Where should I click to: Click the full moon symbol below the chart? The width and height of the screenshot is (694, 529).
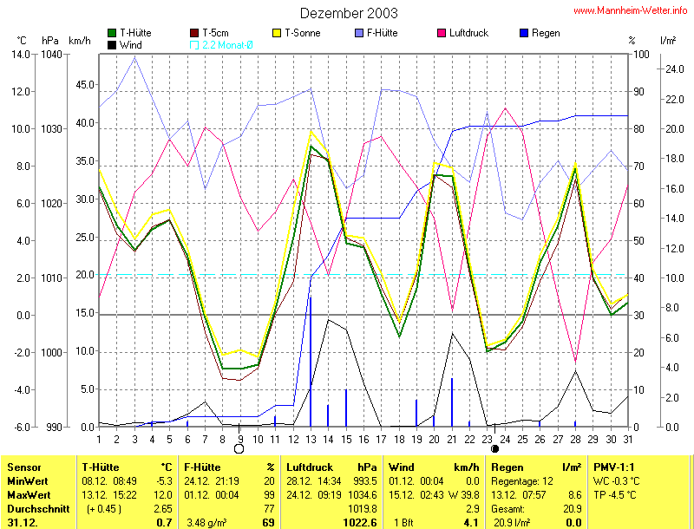pos(239,448)
